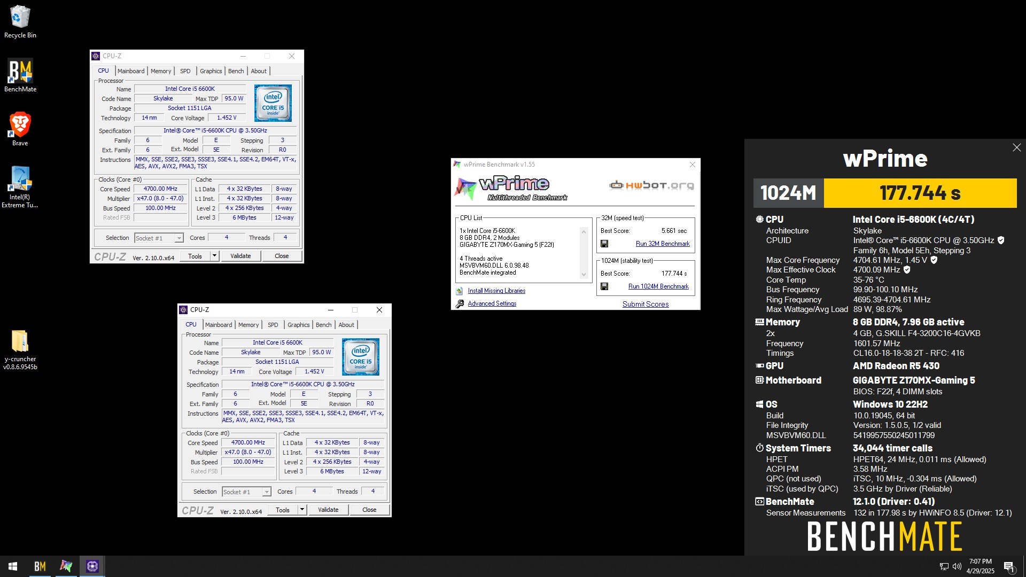The width and height of the screenshot is (1026, 577).
Task: Switch to SPD tab in upper CPU-Z
Action: tap(185, 71)
